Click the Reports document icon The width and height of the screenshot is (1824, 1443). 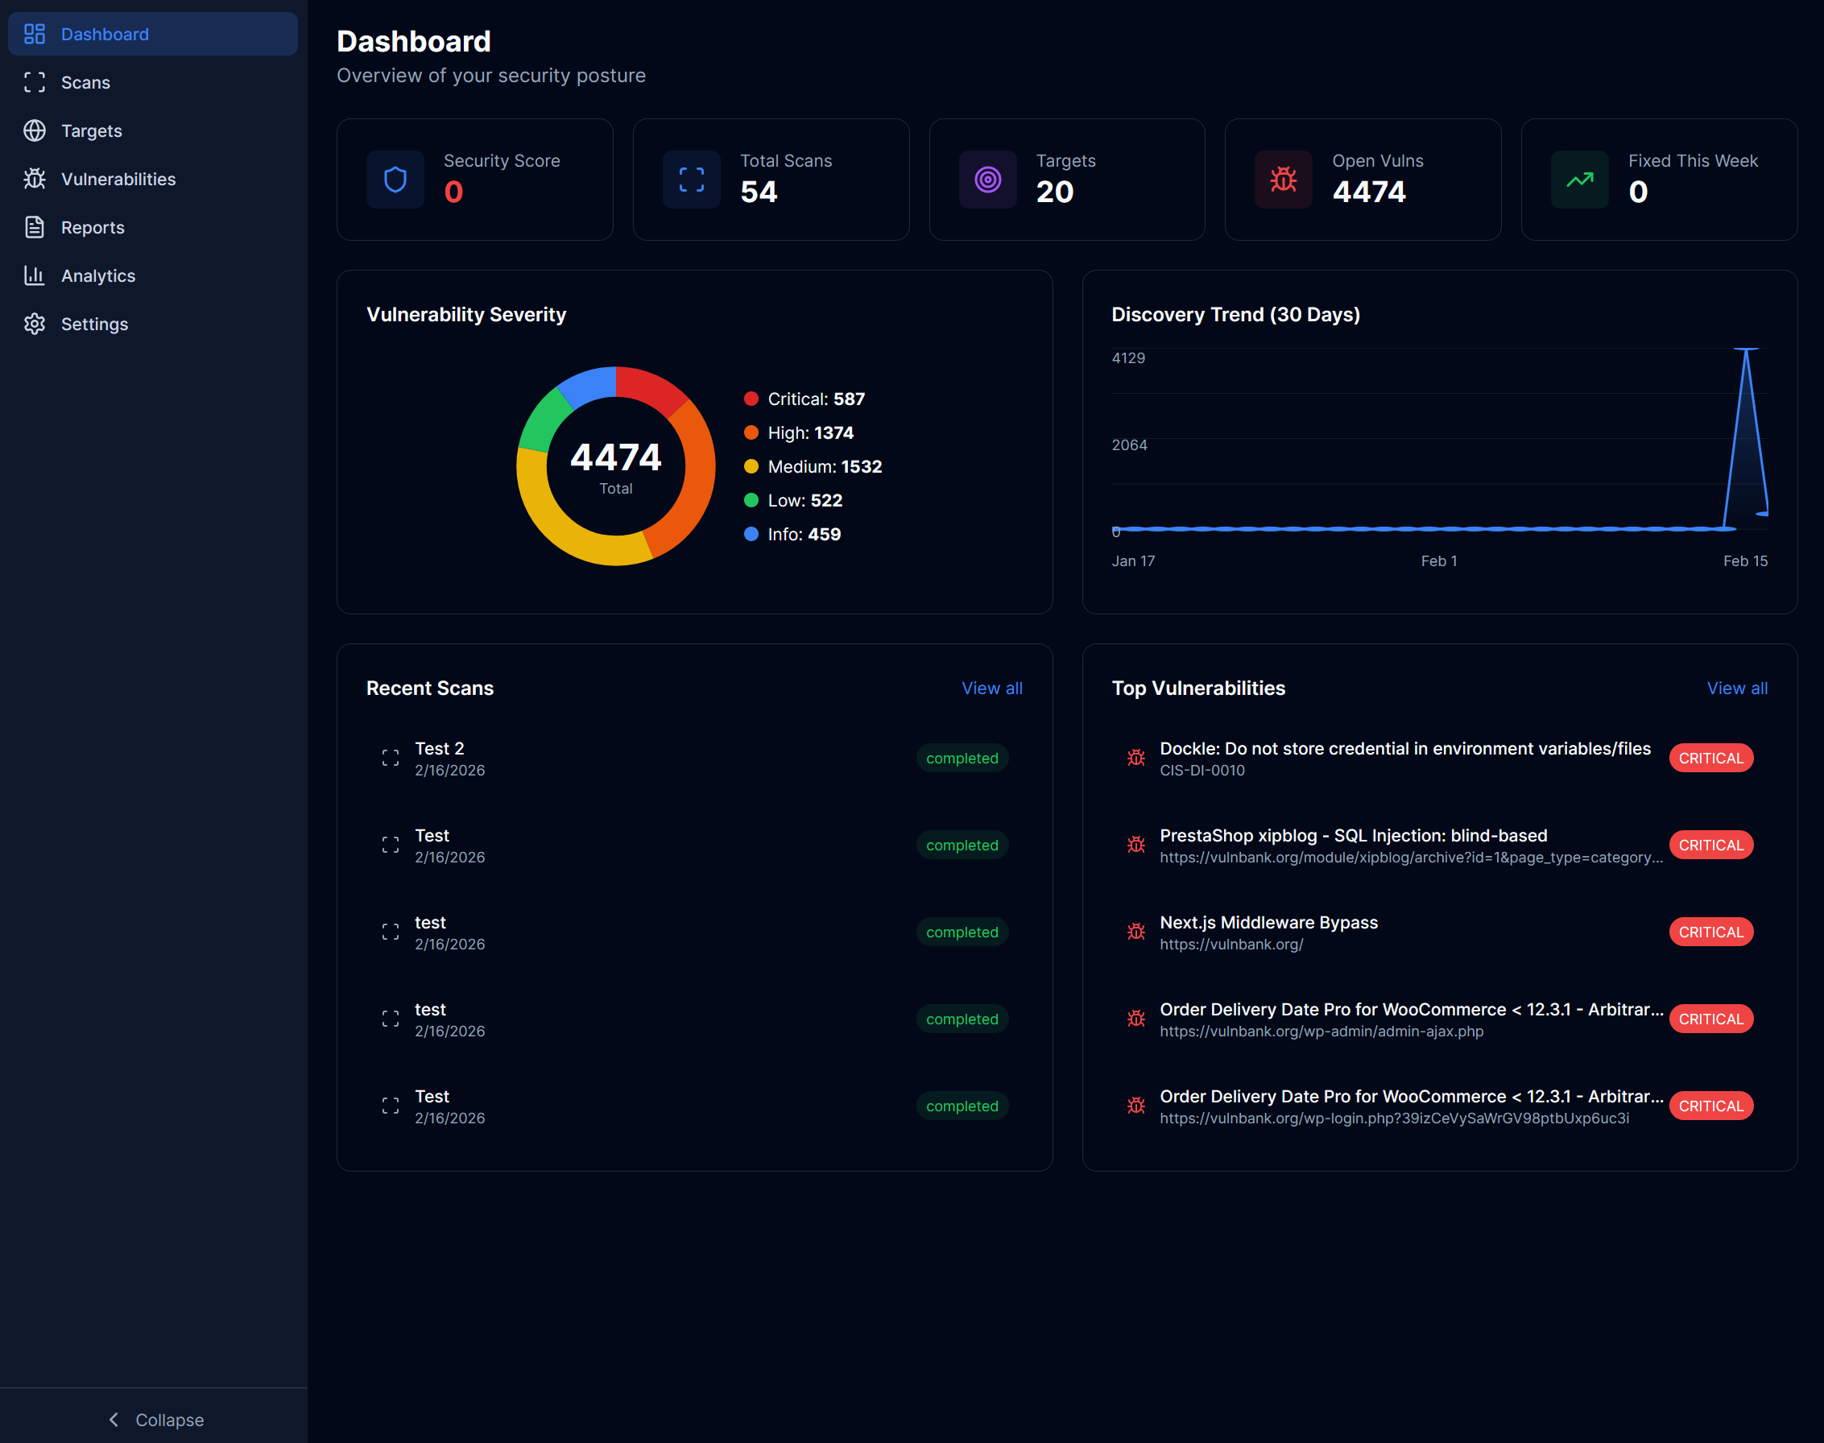tap(34, 226)
